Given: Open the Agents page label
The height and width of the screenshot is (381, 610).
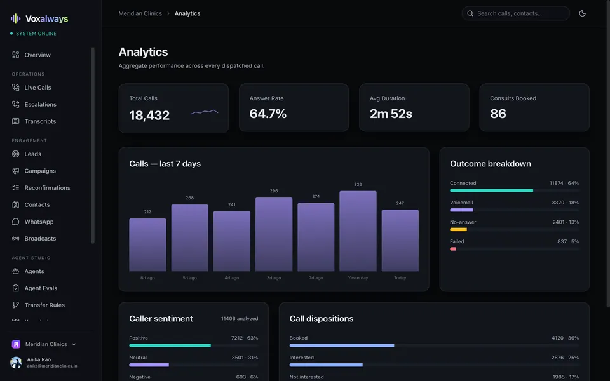Looking at the screenshot, I should 34,271.
